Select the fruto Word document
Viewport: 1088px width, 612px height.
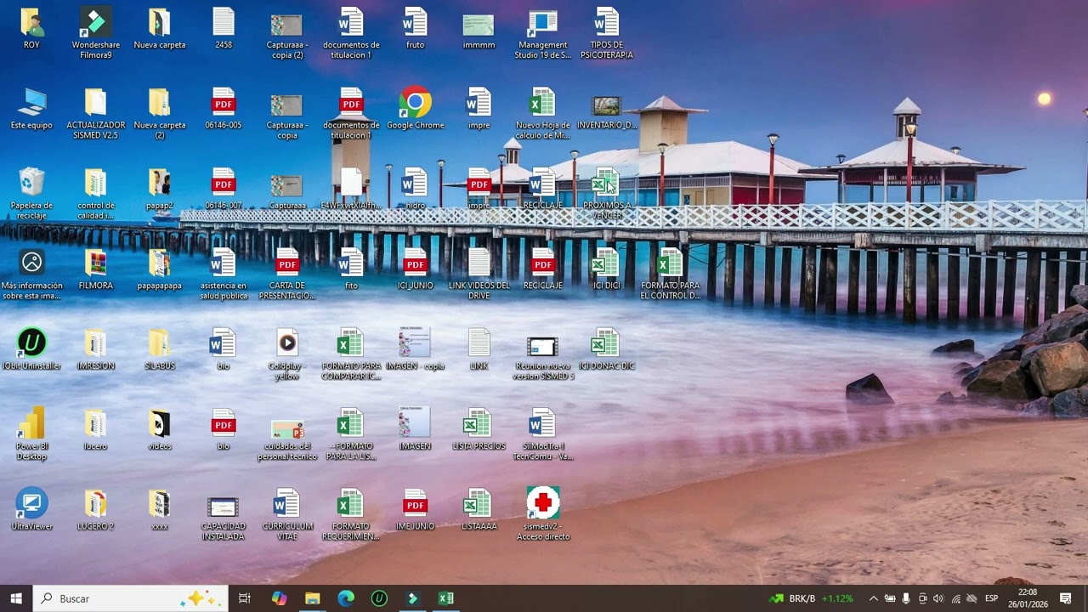coord(415,28)
